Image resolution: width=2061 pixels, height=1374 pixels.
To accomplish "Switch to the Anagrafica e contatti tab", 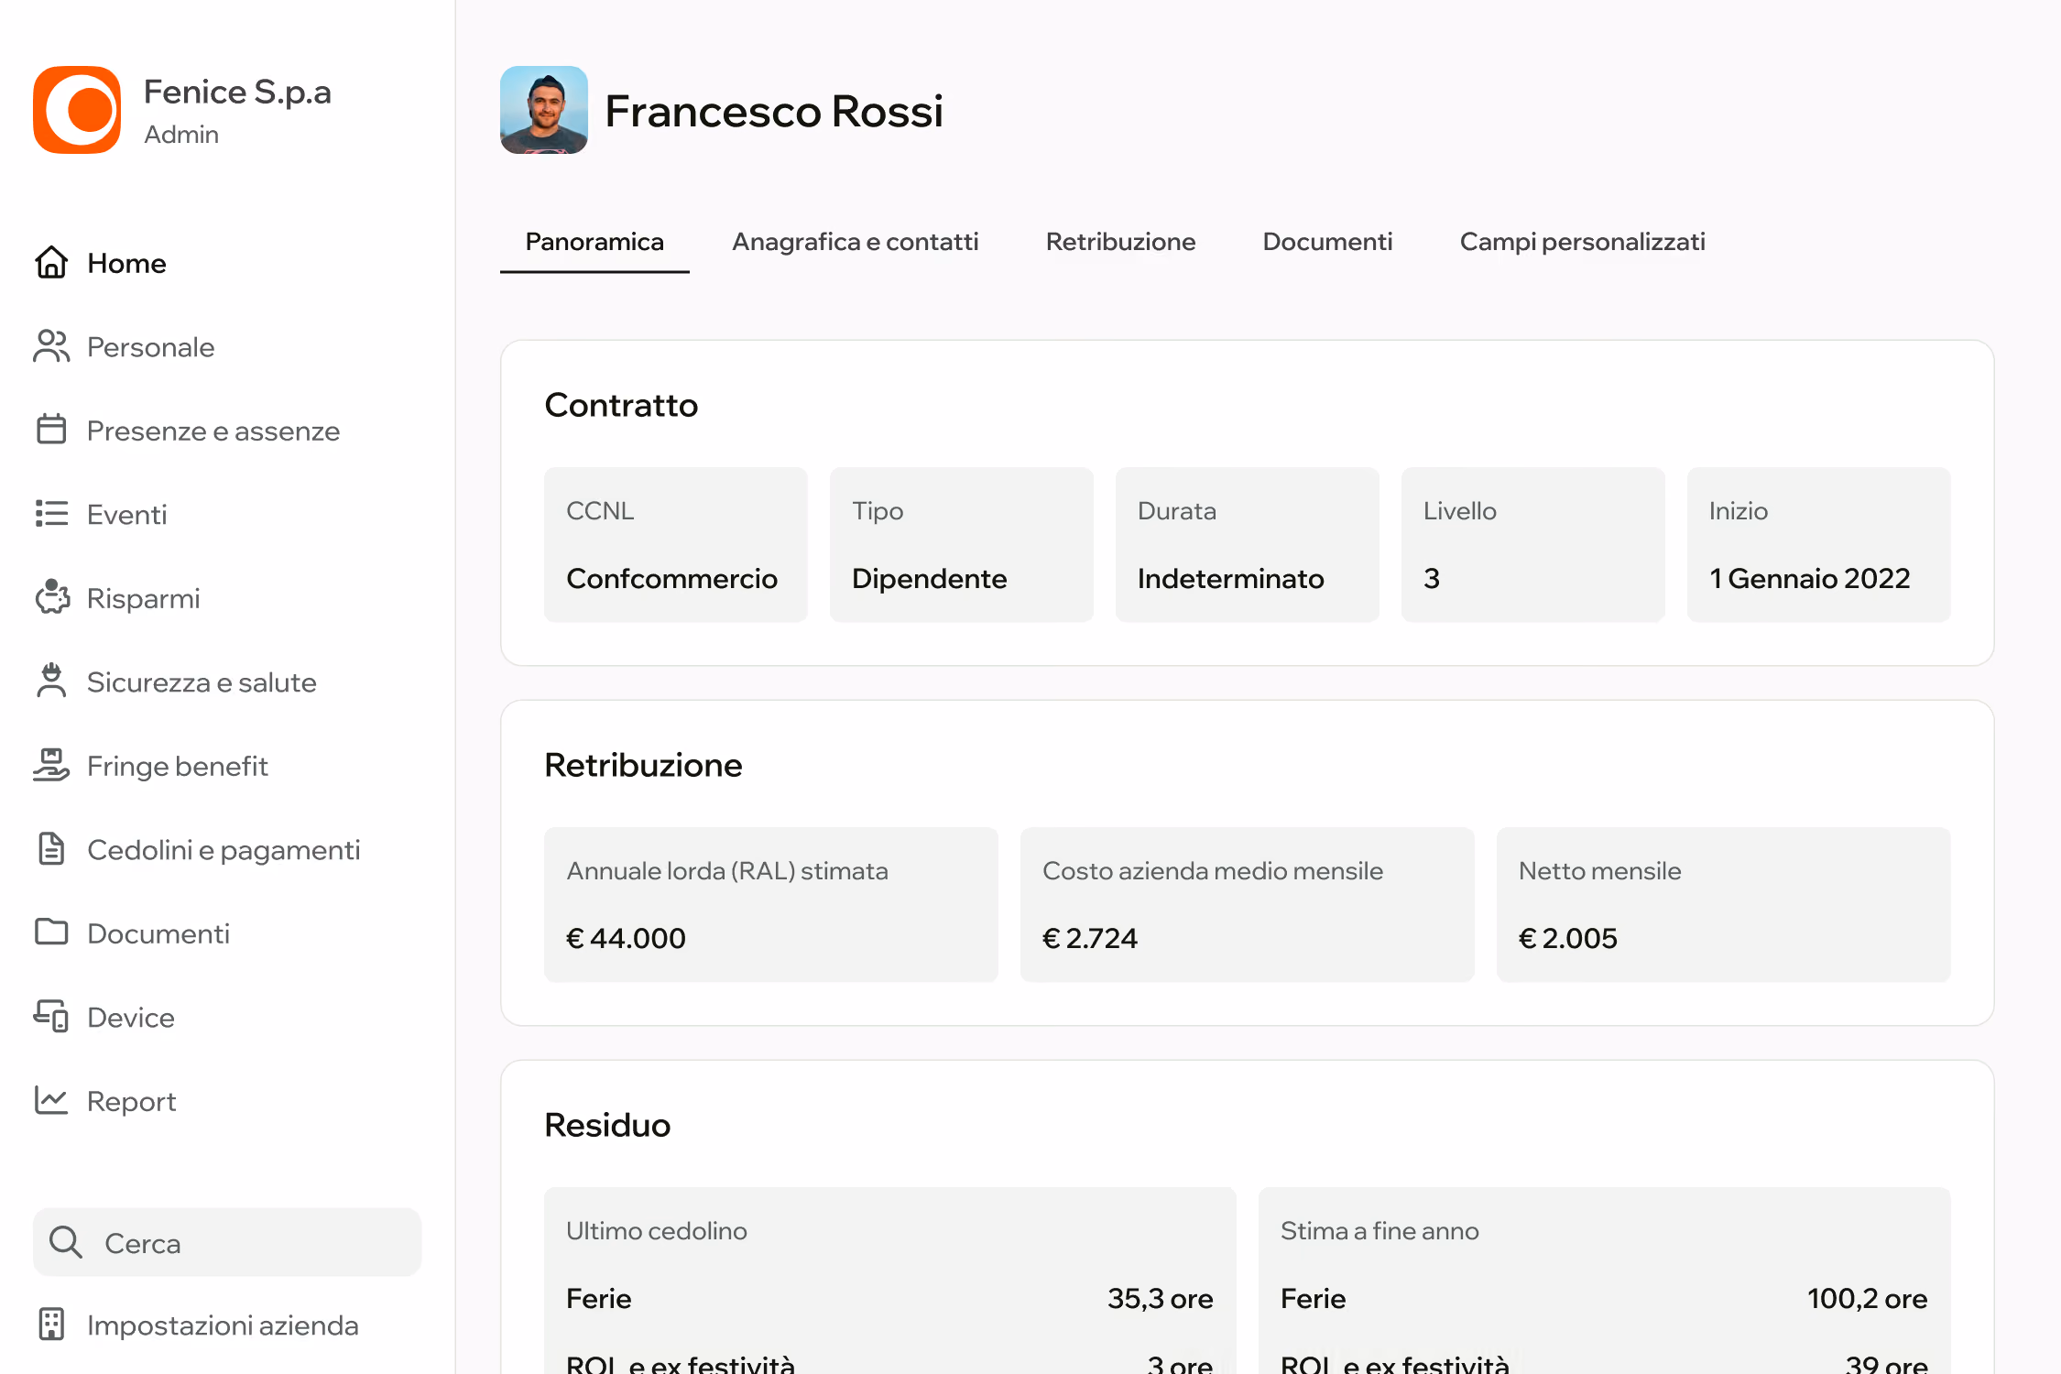I will click(x=855, y=242).
